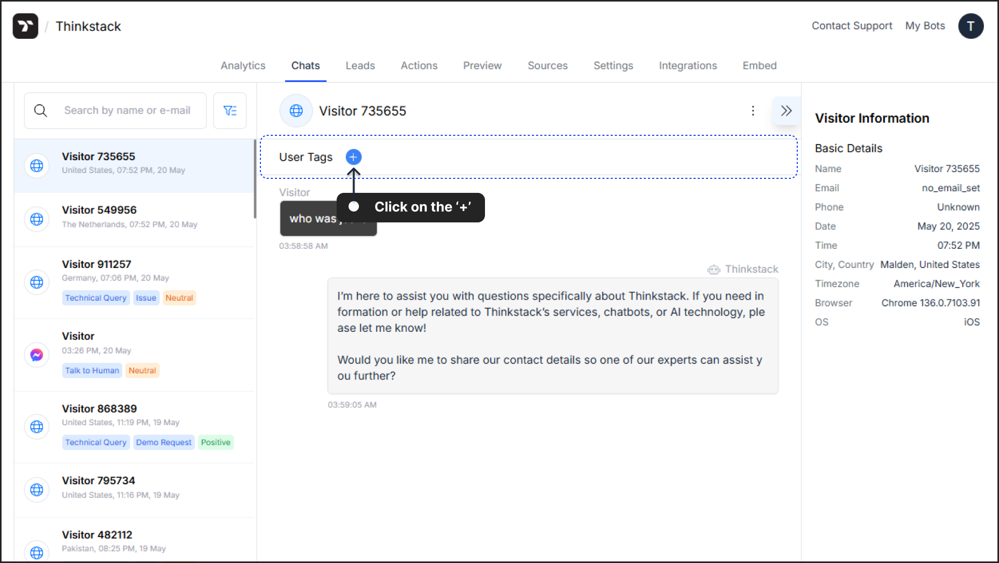Go to the Actions tab

419,66
